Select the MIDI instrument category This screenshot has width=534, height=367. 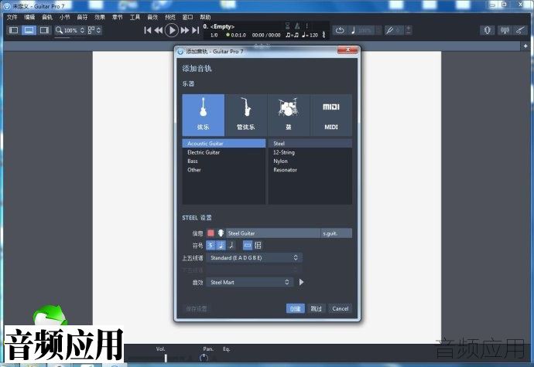point(331,115)
